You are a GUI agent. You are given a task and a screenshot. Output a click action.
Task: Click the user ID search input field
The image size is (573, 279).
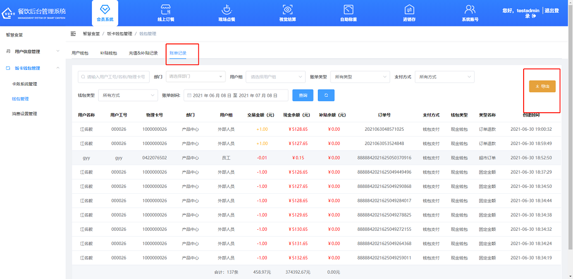[x=114, y=77]
